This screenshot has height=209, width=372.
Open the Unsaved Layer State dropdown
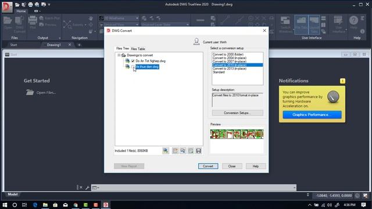165,24
